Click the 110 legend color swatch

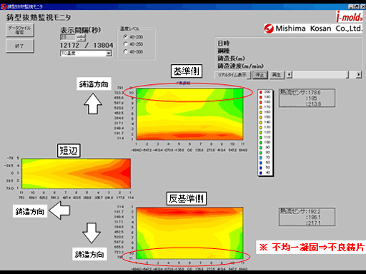261,138
